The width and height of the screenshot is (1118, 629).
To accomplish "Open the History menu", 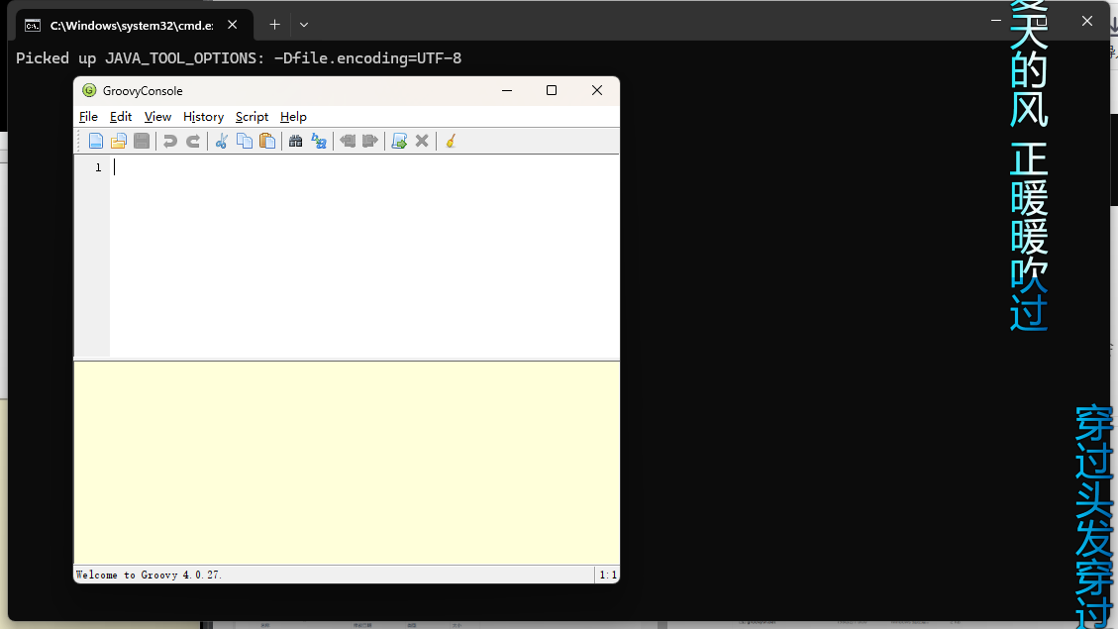I will click(x=203, y=117).
